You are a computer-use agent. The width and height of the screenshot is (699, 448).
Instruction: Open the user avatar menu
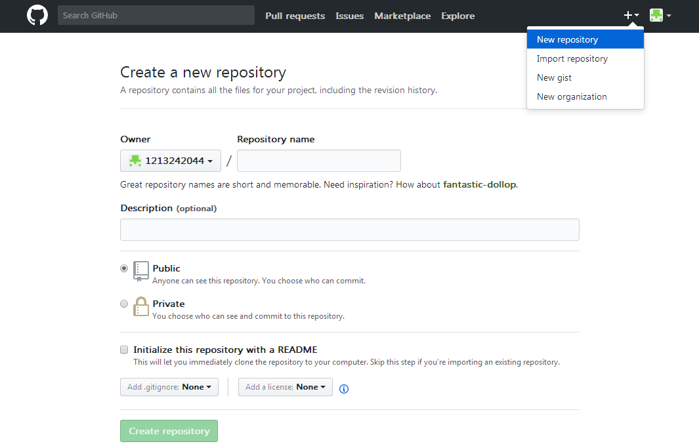point(660,15)
